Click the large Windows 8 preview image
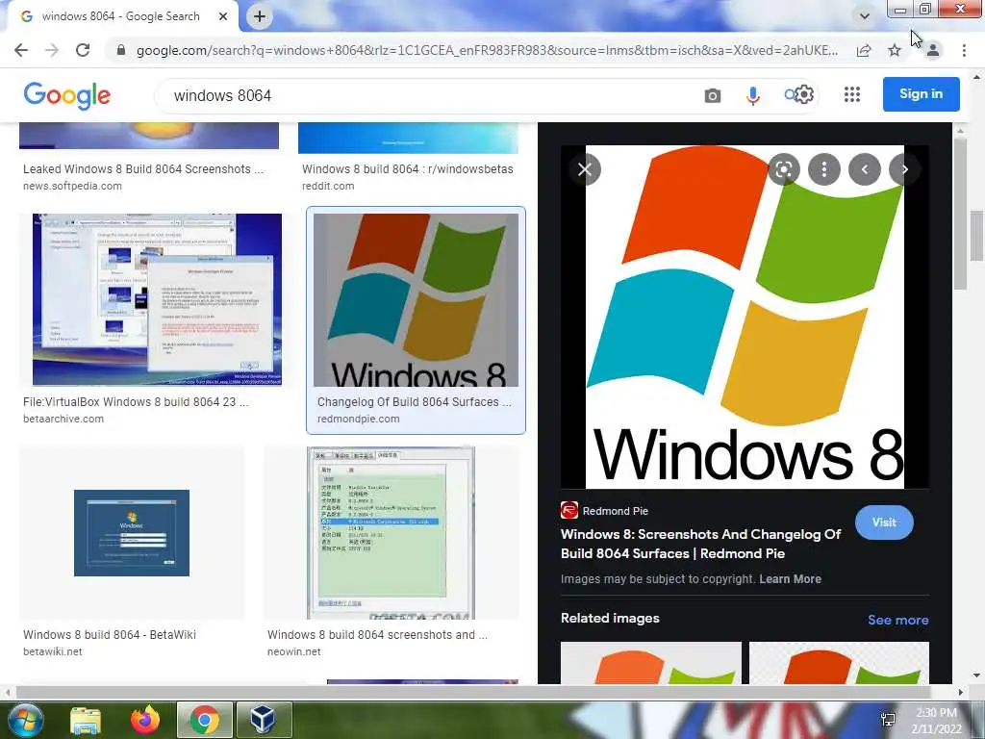The image size is (985, 739). [x=745, y=317]
